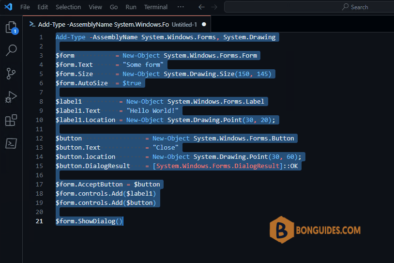Viewport: 394px width, 263px height.
Task: Click System.Windows.Forms.Form on line 3
Action: pyautogui.click(x=211, y=56)
